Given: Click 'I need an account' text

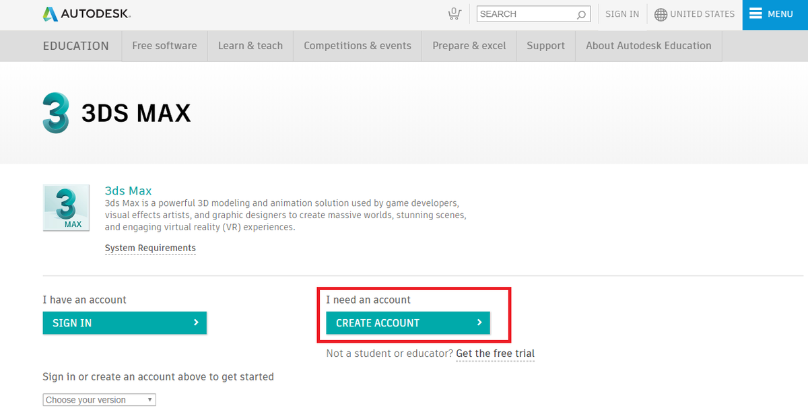Looking at the screenshot, I should coord(368,300).
